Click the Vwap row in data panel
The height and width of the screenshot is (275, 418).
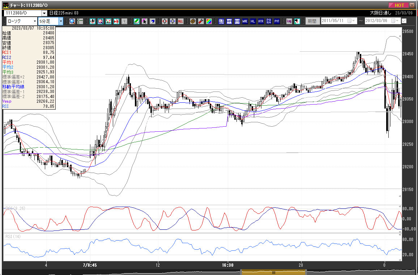(x=28, y=101)
